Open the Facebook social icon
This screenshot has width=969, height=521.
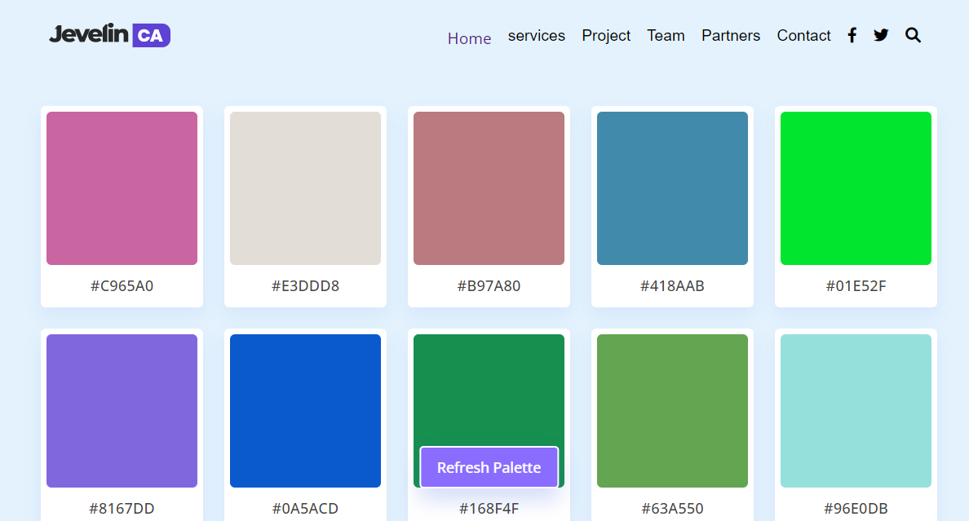point(852,35)
